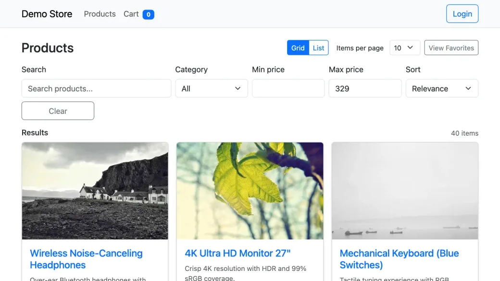
Task: Switch to Grid view
Action: tap(298, 48)
